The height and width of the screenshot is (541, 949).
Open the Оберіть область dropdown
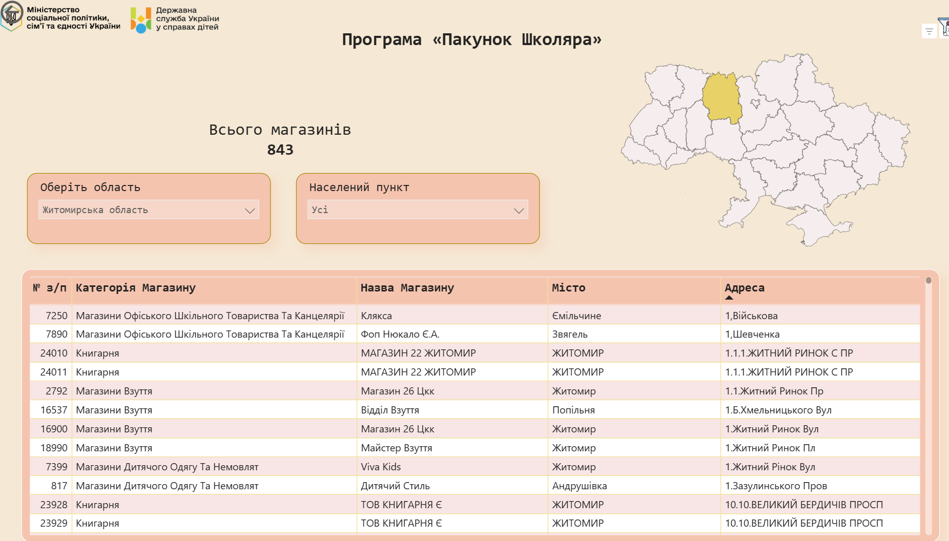coord(149,210)
